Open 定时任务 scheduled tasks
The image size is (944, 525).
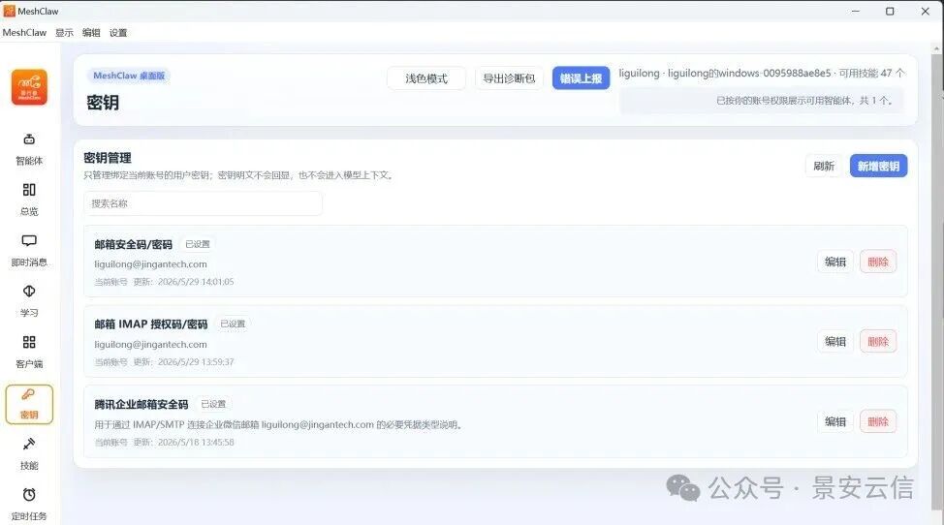tap(29, 505)
